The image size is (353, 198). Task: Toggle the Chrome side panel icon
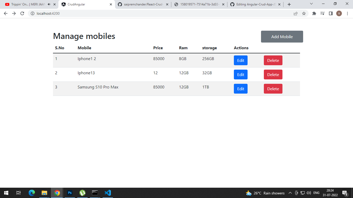tap(331, 13)
